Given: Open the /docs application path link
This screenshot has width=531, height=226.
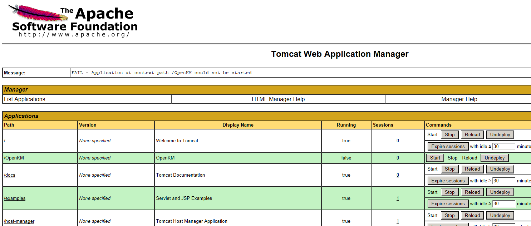Looking at the screenshot, I should point(10,175).
